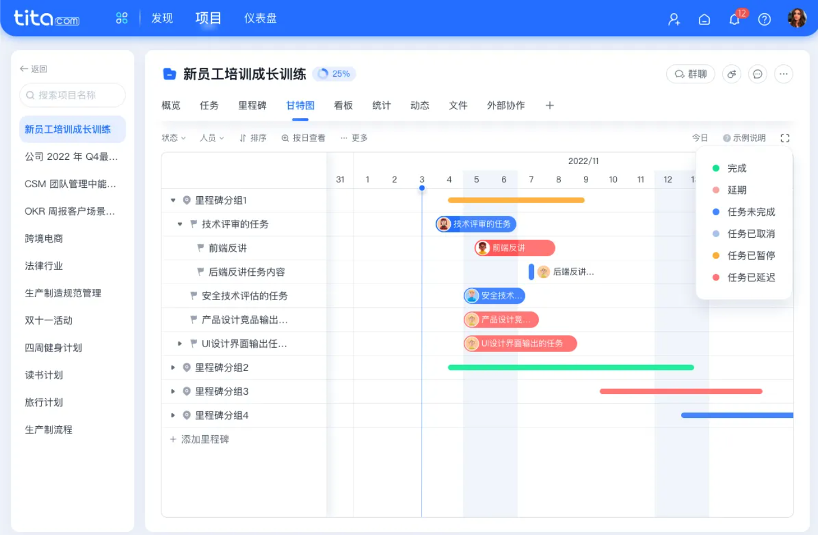818x535 pixels.
Task: Open the project comments bubble icon
Action: point(757,74)
